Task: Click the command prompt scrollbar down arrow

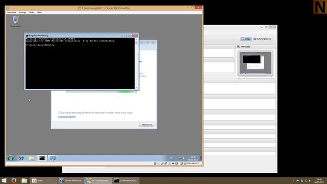Action: (x=136, y=87)
